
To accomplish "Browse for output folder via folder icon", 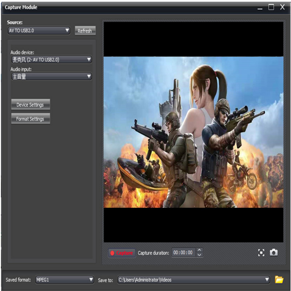I will [279, 280].
